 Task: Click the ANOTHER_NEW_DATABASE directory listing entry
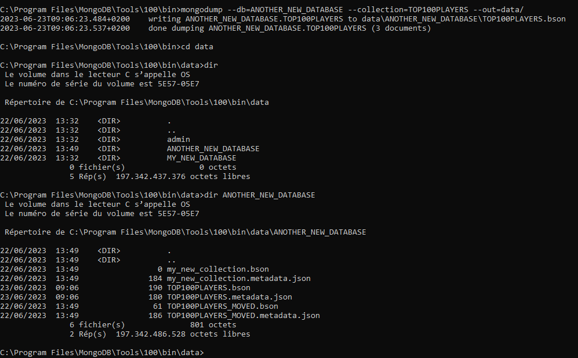click(x=213, y=149)
